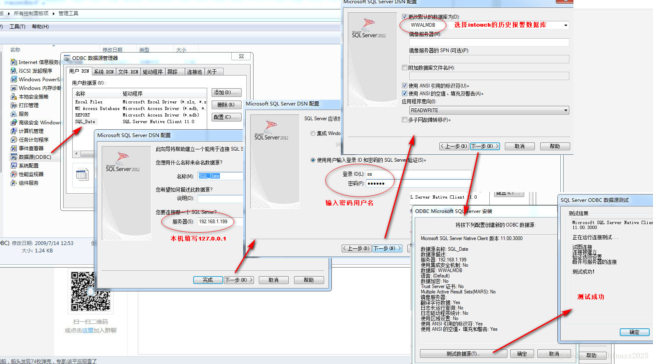Select the iSCSI initiator icon

[x=14, y=71]
